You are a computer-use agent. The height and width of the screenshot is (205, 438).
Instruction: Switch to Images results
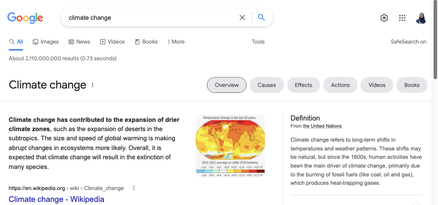coord(45,42)
